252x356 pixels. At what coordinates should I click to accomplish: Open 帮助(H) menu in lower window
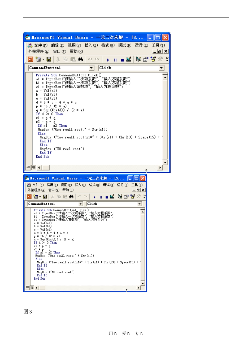[x=68, y=190]
